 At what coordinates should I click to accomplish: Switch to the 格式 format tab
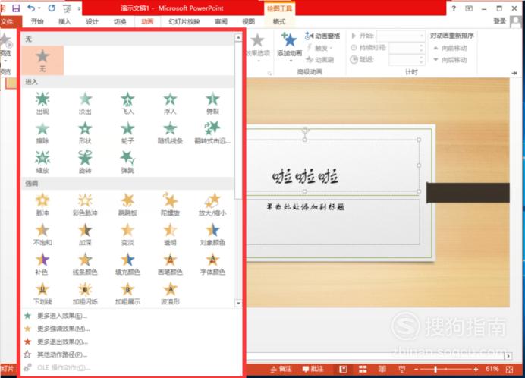[x=279, y=22]
